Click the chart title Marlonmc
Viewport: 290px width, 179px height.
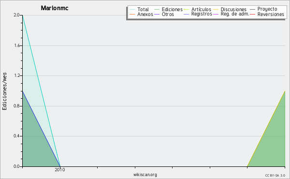tap(55, 8)
